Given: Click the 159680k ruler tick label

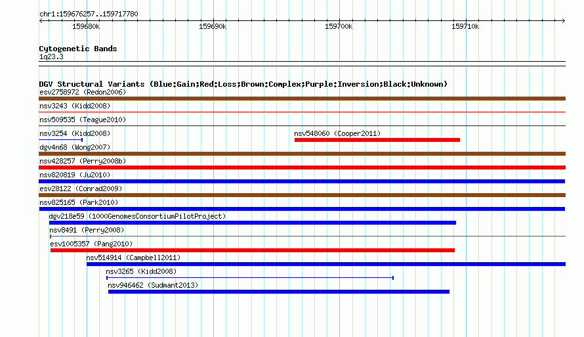Looking at the screenshot, I should click(x=86, y=26).
